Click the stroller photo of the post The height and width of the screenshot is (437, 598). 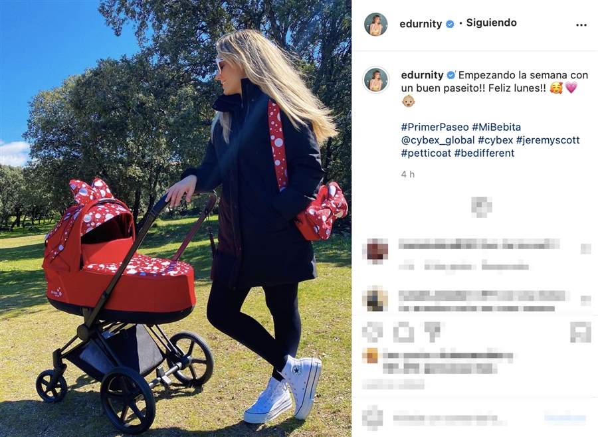(x=175, y=218)
